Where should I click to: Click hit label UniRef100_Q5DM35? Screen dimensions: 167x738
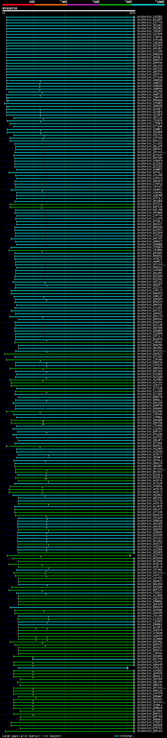(x=150, y=106)
